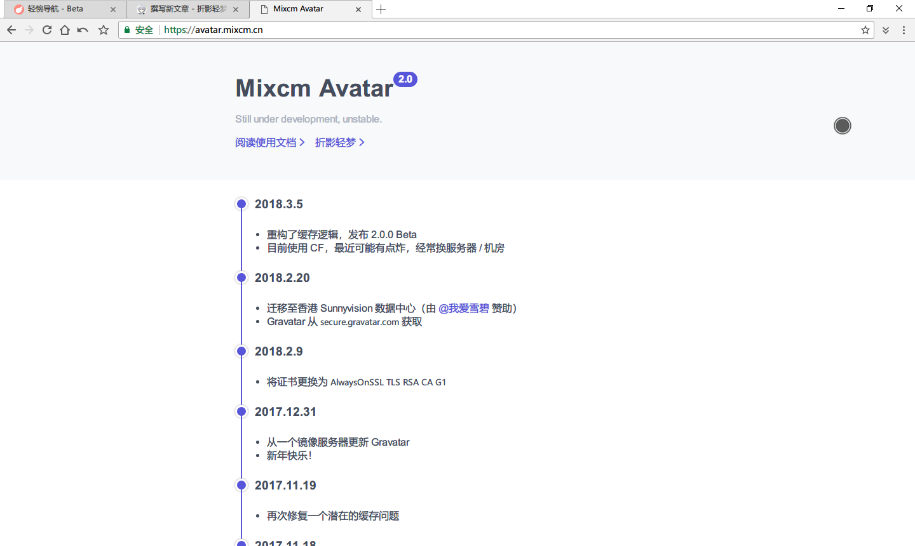Viewport: 915px width, 546px height.
Task: Click the gray circular floating button
Action: pos(843,126)
